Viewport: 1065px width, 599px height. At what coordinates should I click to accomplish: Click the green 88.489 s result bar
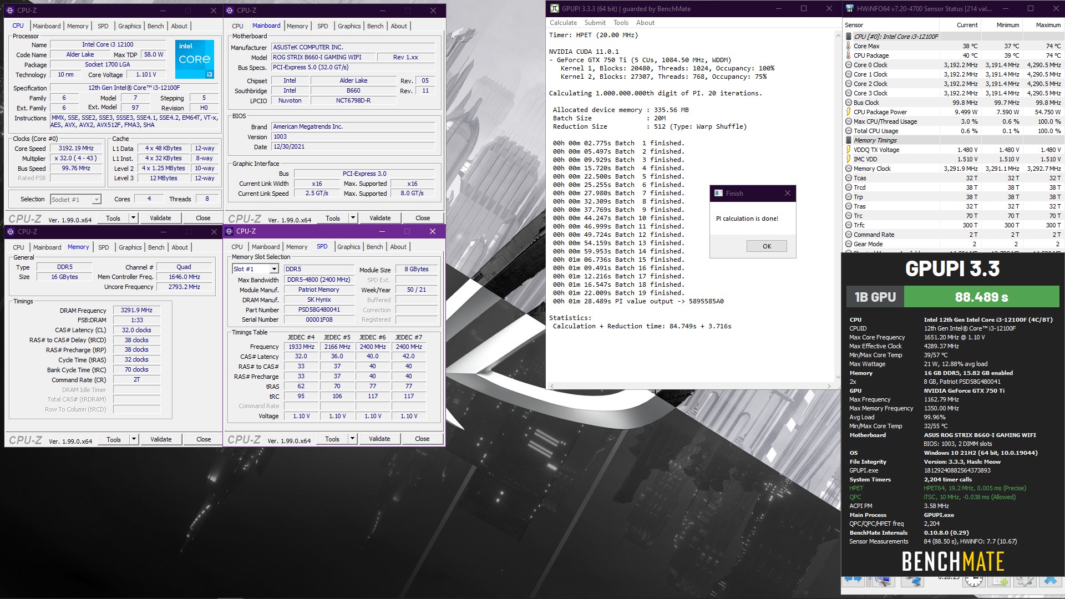[981, 297]
